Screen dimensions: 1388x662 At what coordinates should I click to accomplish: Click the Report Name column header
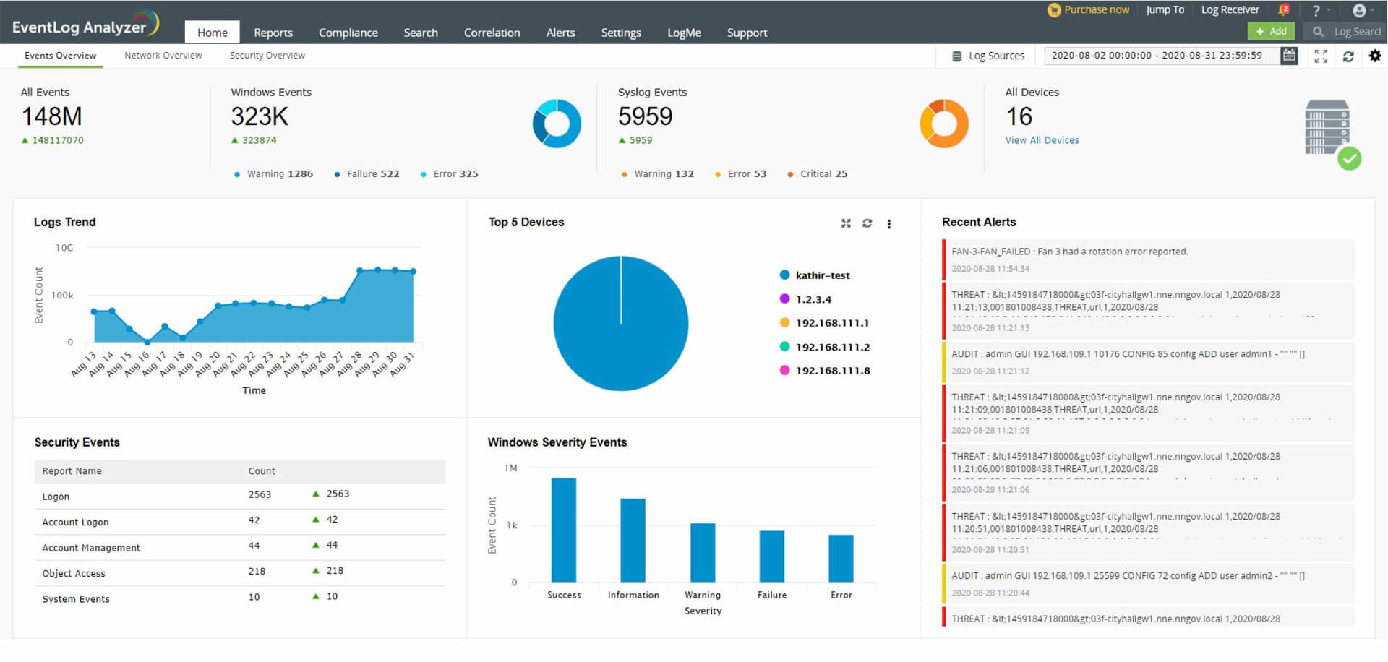click(x=72, y=471)
